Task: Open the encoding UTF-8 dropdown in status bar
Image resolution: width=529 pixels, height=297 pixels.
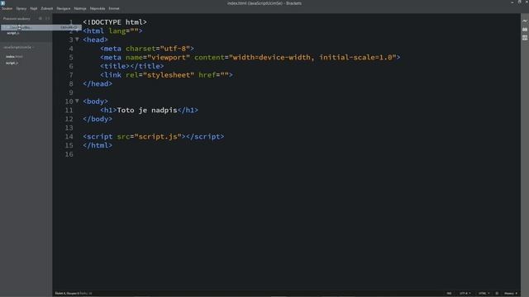Action: [465, 294]
